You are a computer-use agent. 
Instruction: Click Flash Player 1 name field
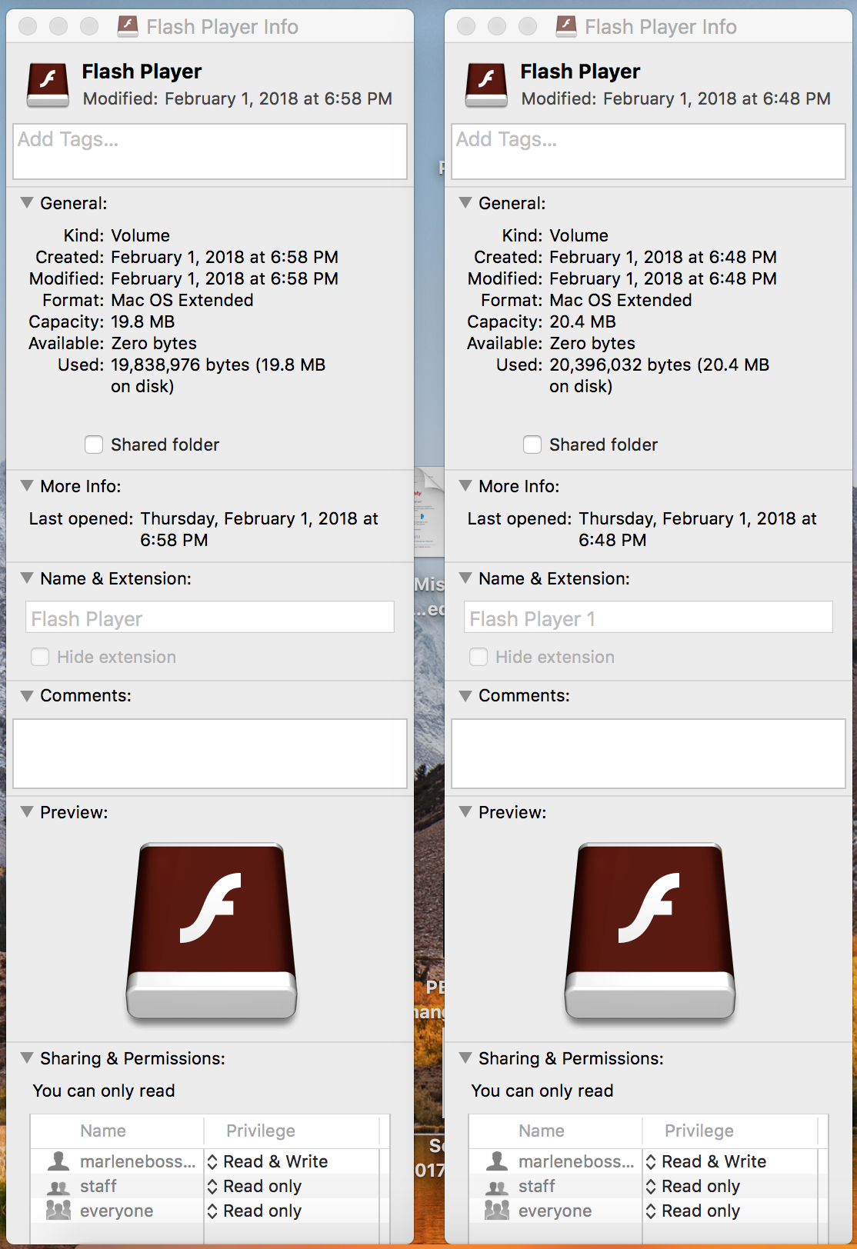[649, 618]
